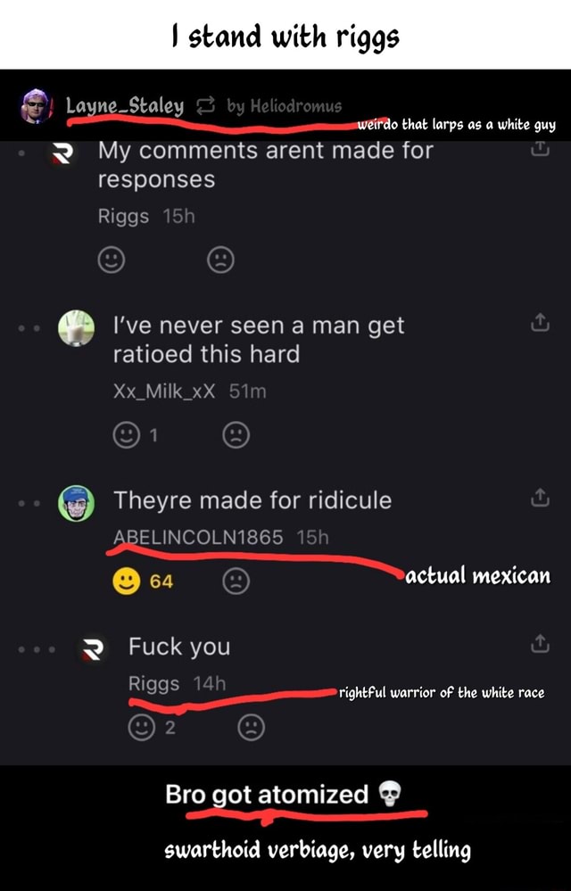This screenshot has width=571, height=891.
Task: Collapse thread dots beside 'Fuck you' reply
Action: pyautogui.click(x=37, y=649)
